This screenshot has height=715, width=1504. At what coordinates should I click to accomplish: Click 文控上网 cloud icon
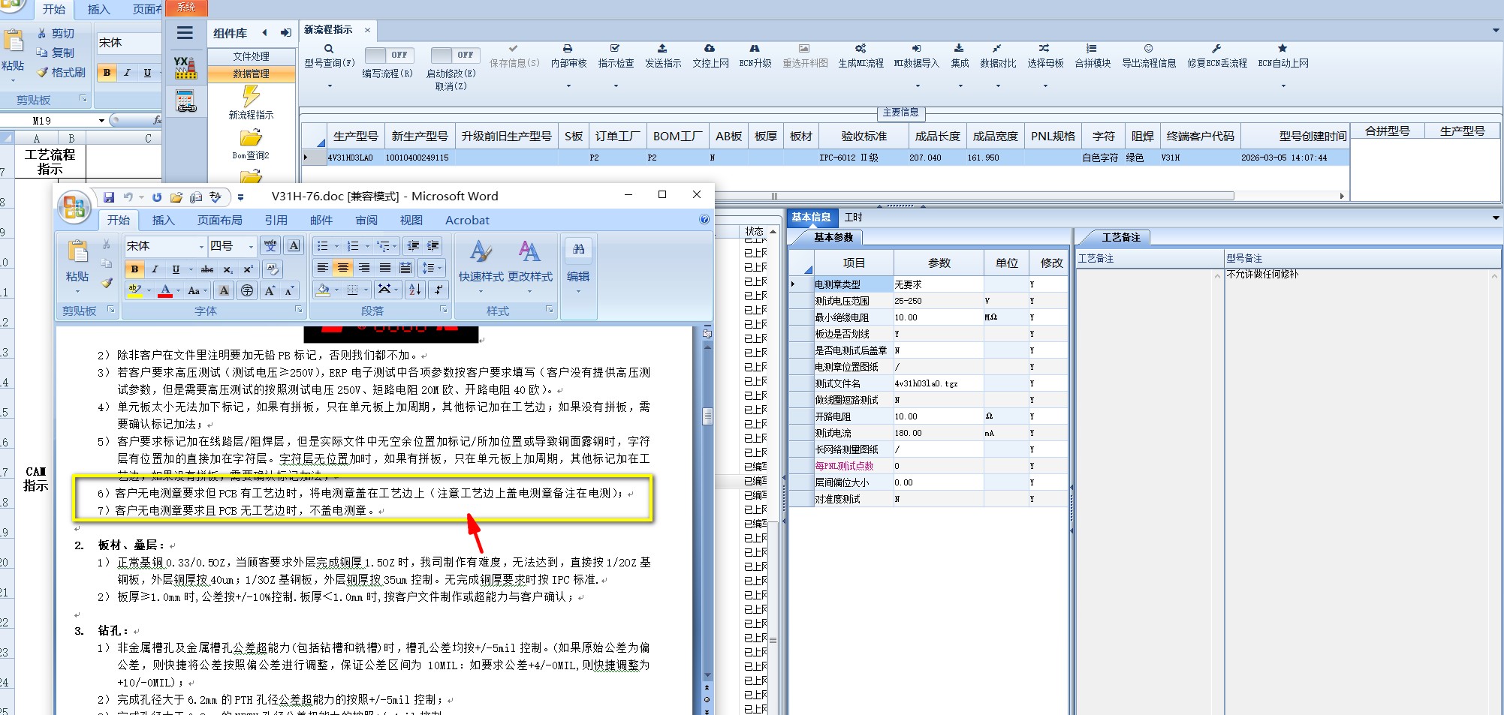[x=710, y=48]
